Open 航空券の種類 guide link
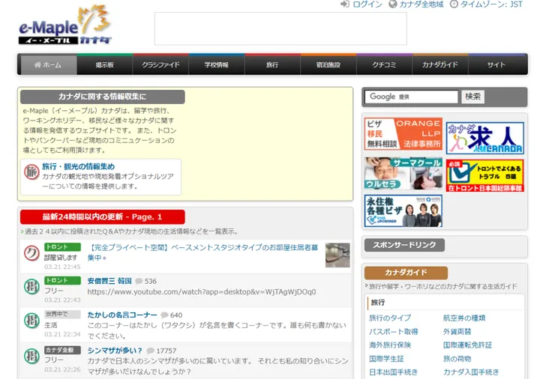This screenshot has height=379, width=555. [x=464, y=318]
